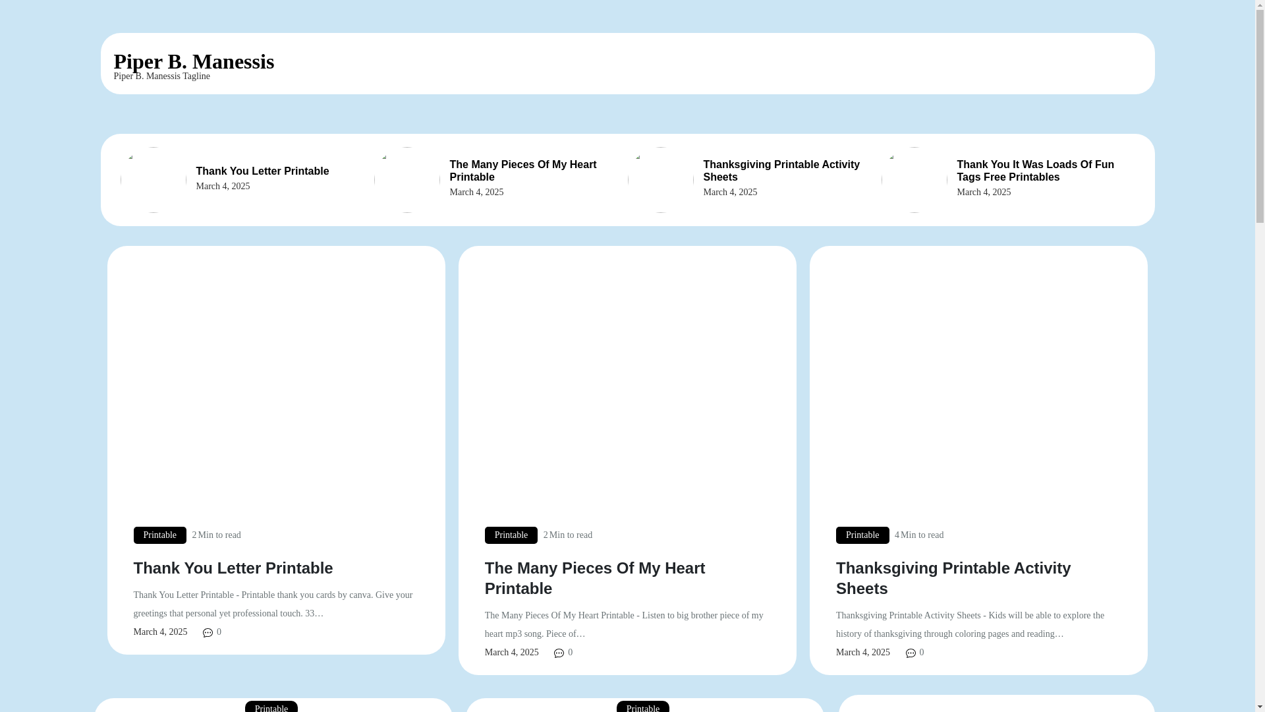Screen dimensions: 1265x712
Task: Click thumbnail beside Thank You Letter Printable in top strip
Action: tap(154, 180)
